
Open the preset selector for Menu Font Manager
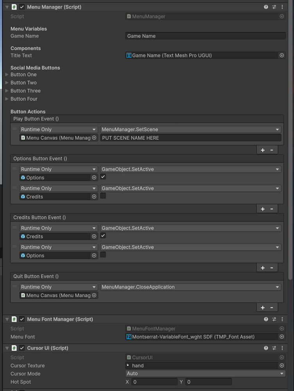(274, 319)
